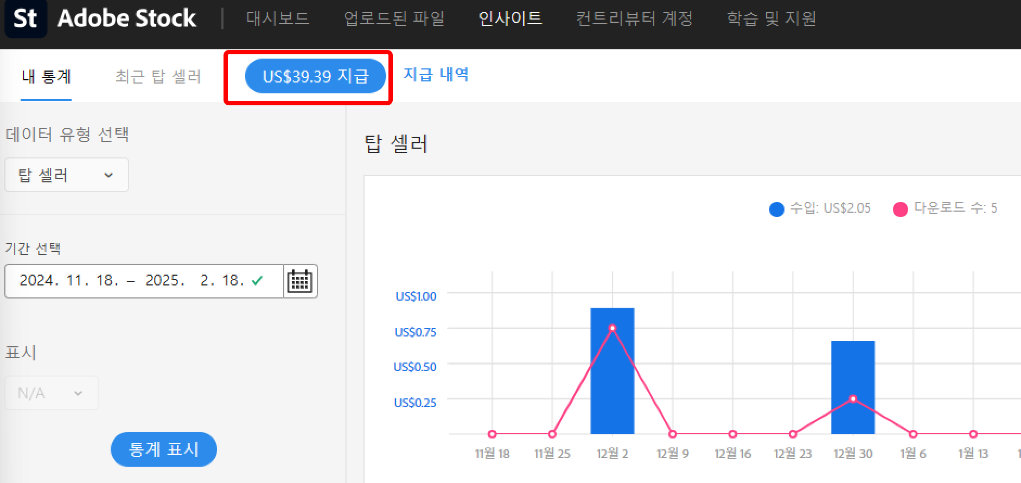The image size is (1021, 483).
Task: Click the US$39.39 지급 button
Action: tap(315, 76)
